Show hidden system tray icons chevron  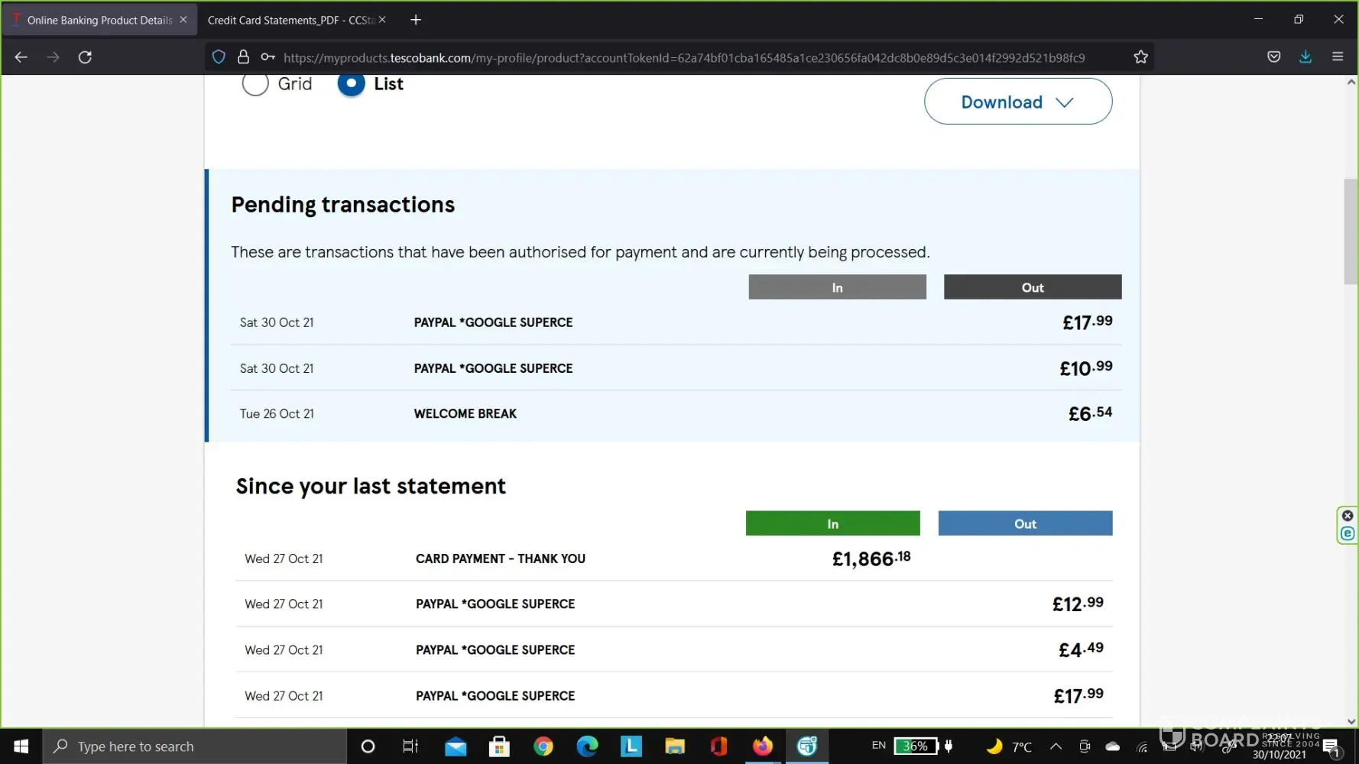1056,746
